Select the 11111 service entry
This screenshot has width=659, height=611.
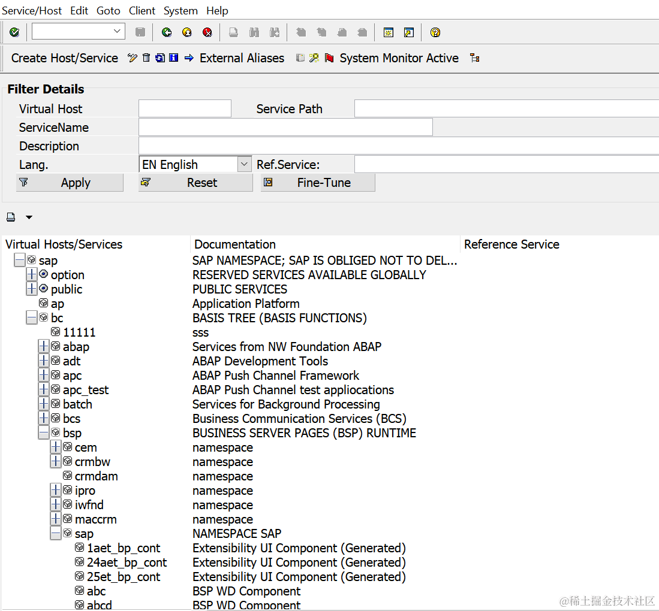tap(79, 332)
